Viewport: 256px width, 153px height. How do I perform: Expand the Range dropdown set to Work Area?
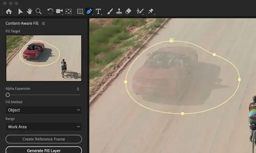[x=44, y=127]
